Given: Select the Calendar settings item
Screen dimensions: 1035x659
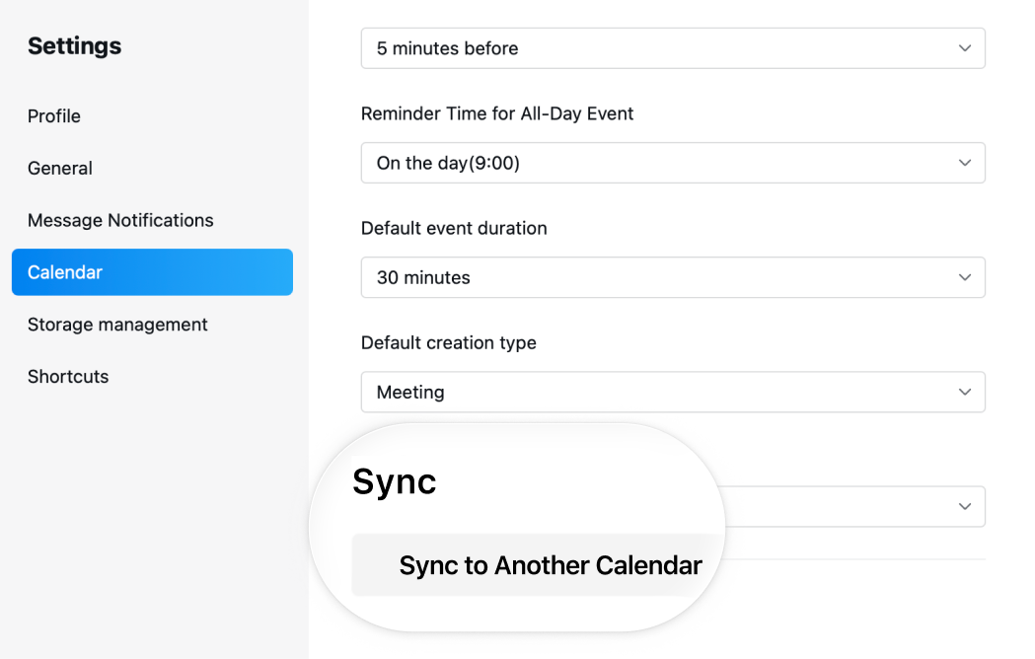Looking at the screenshot, I should click(152, 272).
